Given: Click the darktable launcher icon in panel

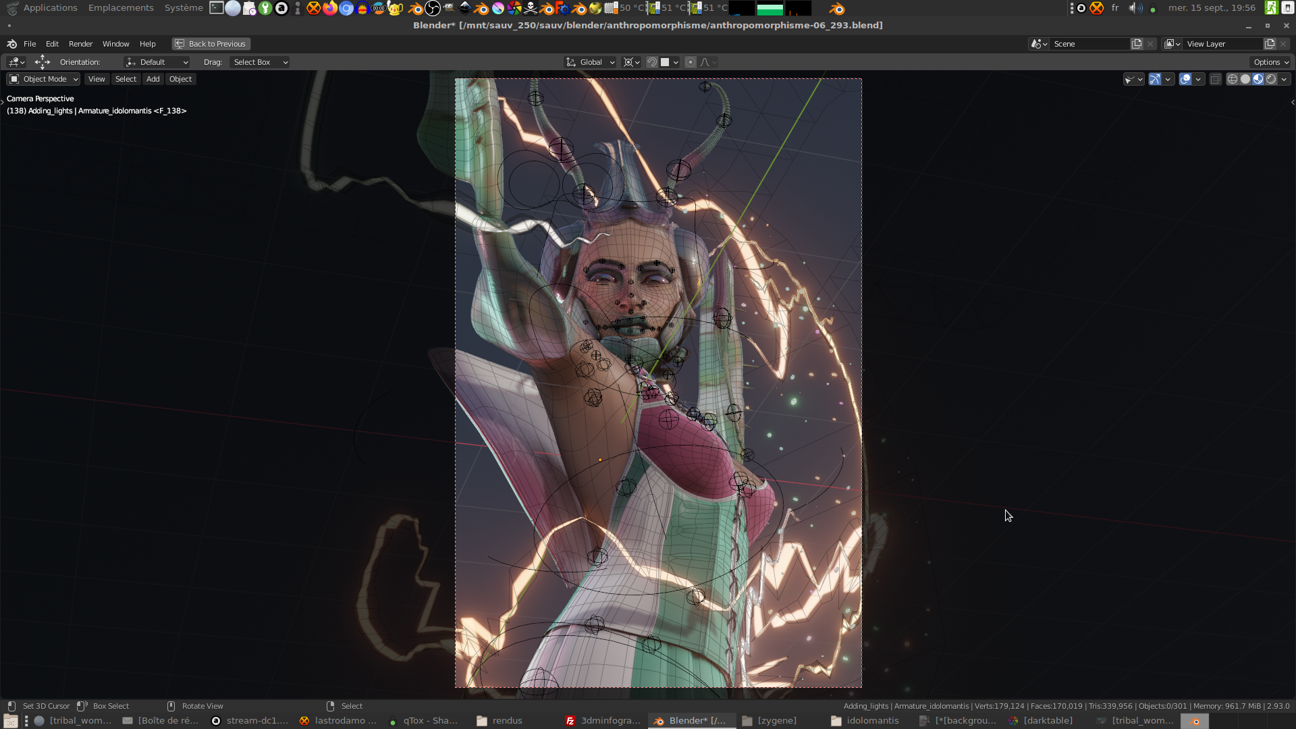Looking at the screenshot, I should (x=514, y=8).
